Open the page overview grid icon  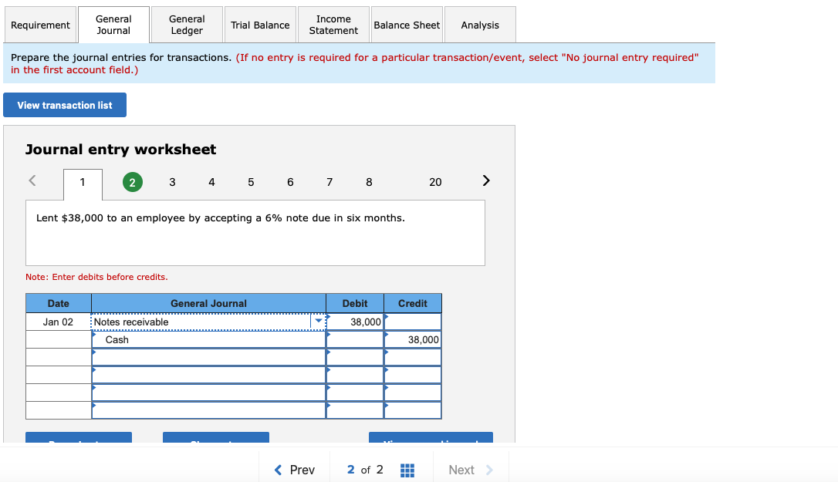point(407,470)
